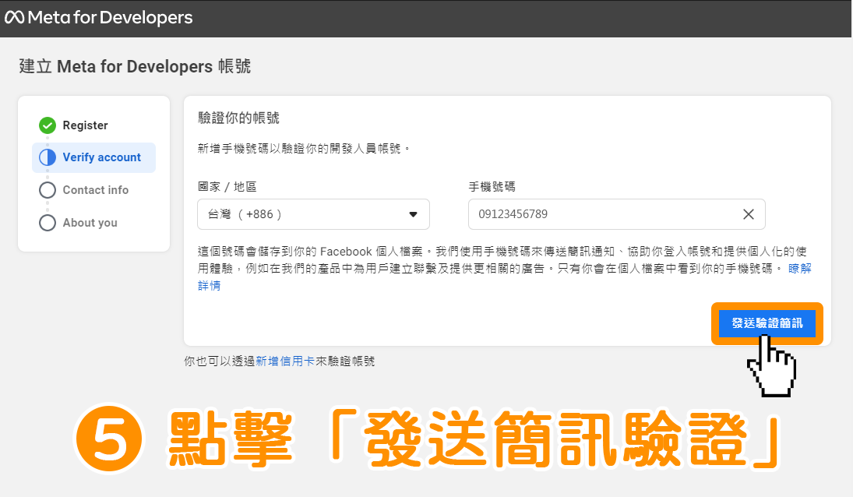Open the 瞭解詳情 link
Screen dimensions: 853x497
799,269
